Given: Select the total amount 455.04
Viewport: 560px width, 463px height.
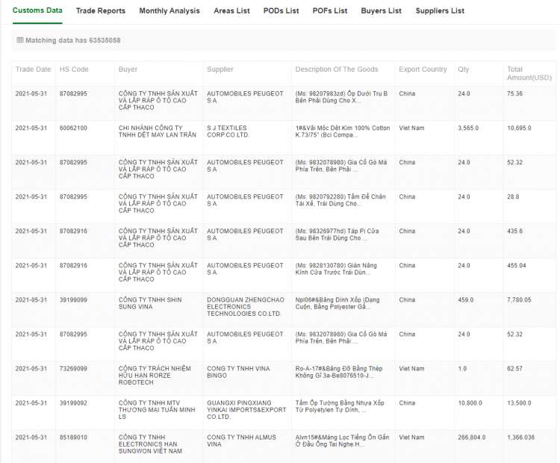Looking at the screenshot, I should click(x=517, y=265).
